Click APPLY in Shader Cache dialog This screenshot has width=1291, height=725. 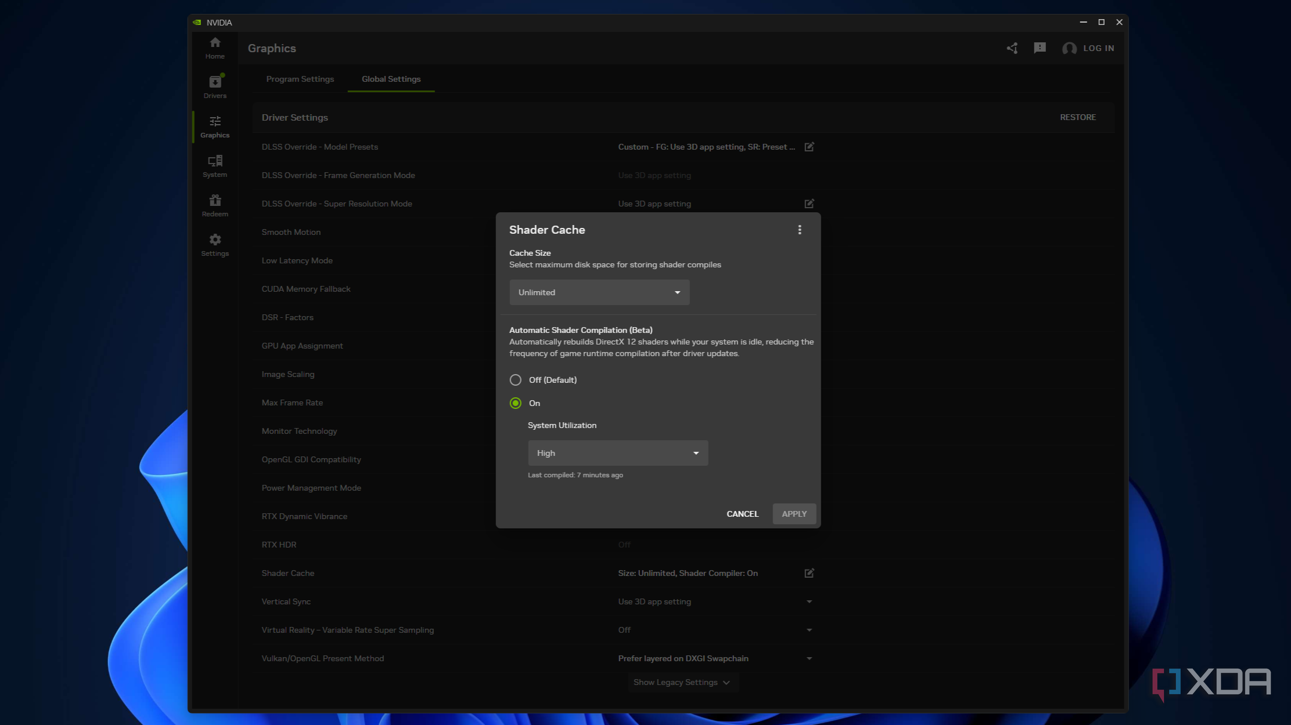click(x=794, y=514)
